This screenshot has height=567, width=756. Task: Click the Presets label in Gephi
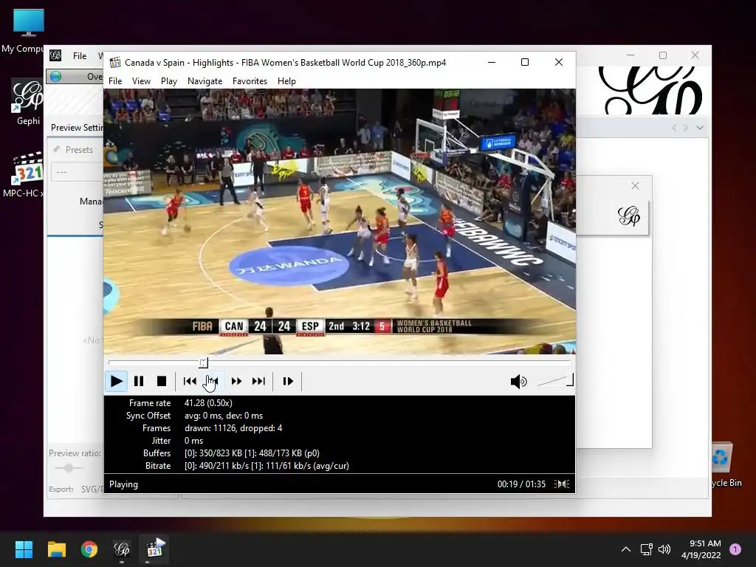79,149
